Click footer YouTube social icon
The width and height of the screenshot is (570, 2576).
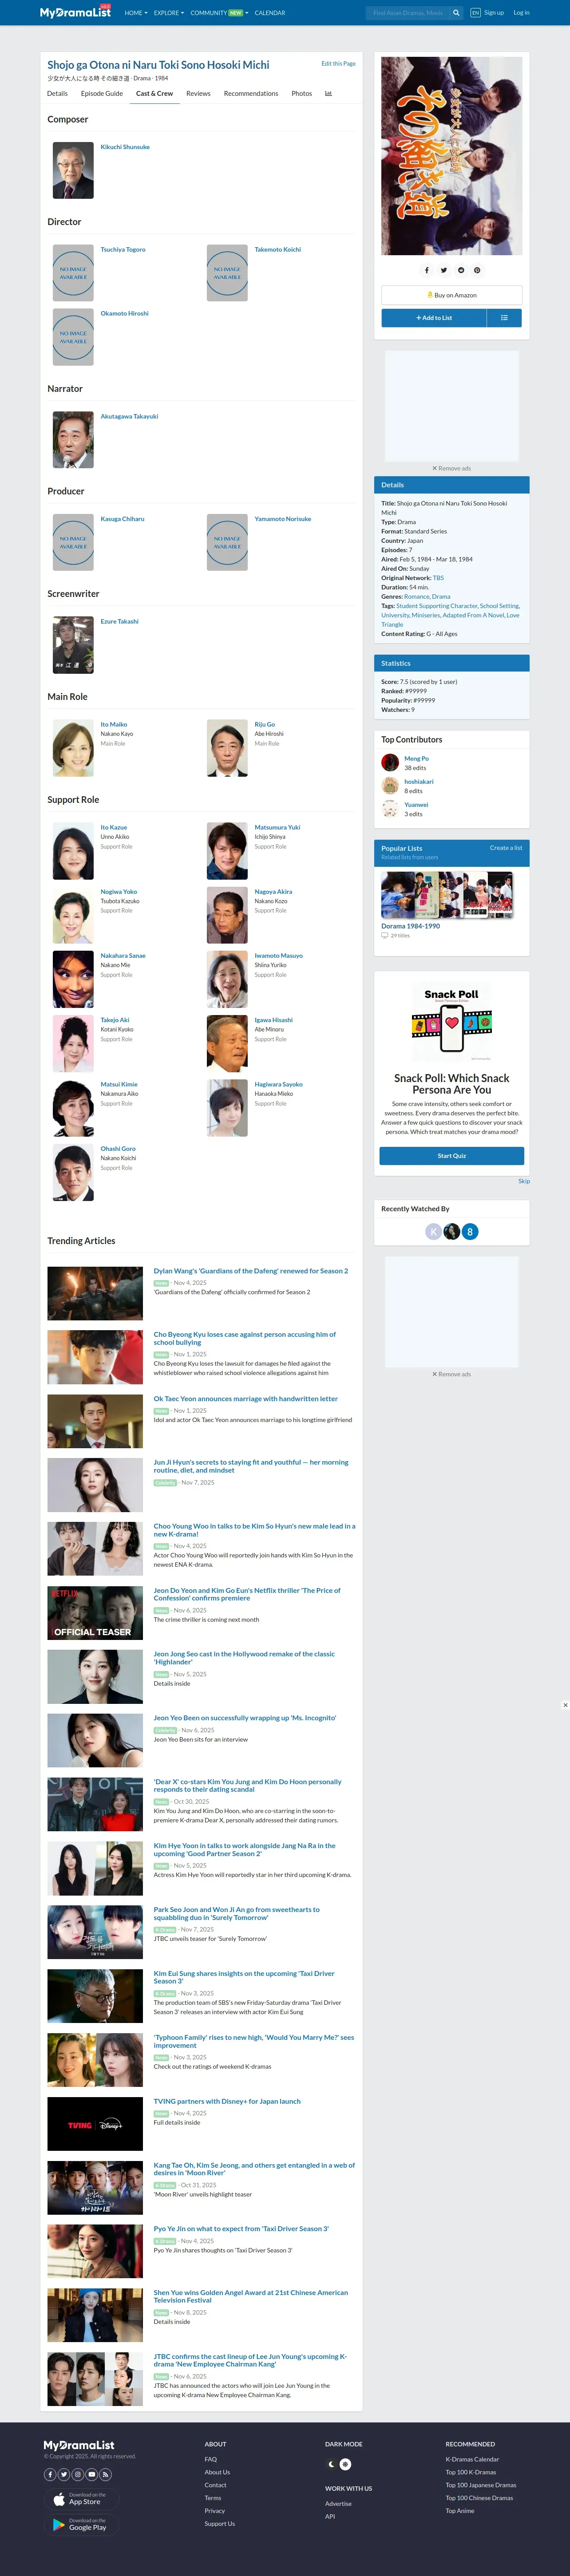point(92,2474)
